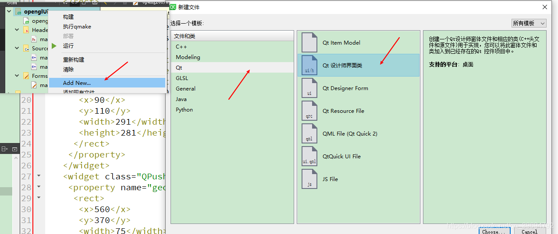
Task: Select the QtQuick UI File label
Action: click(341, 156)
